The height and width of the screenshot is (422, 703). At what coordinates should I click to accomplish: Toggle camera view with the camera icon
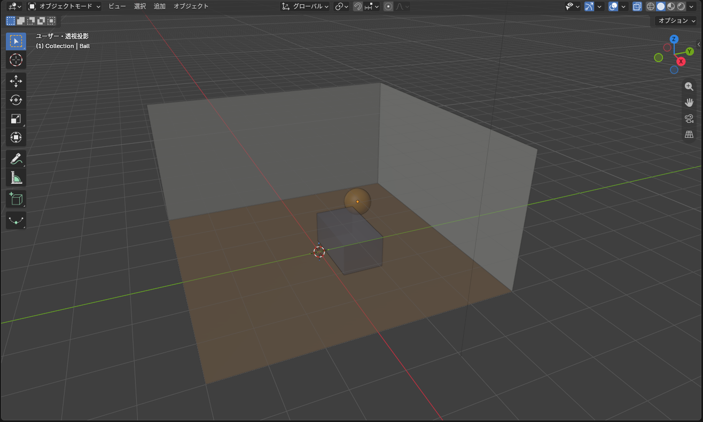689,119
